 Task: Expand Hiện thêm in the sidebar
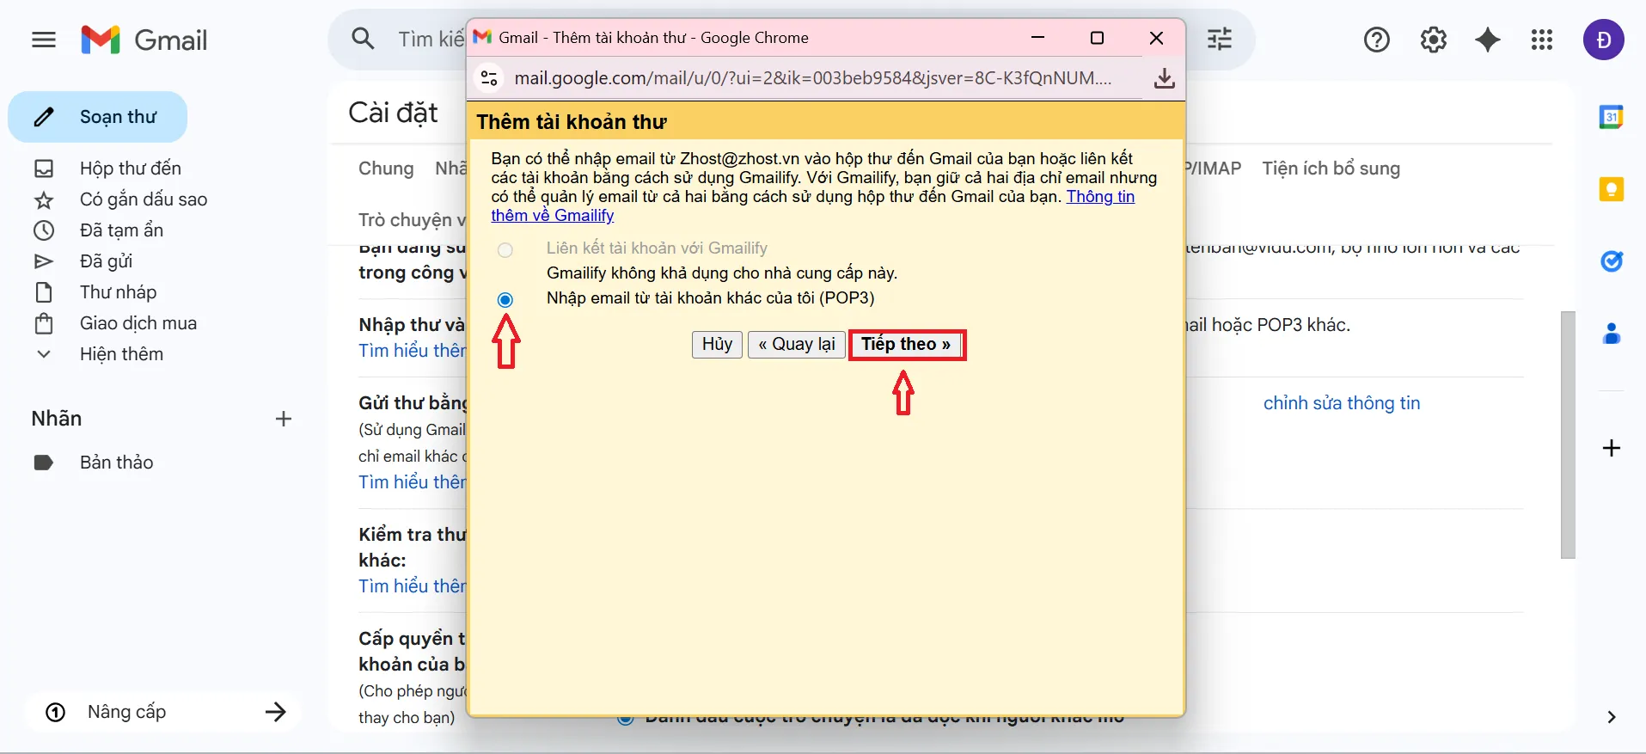(x=121, y=354)
